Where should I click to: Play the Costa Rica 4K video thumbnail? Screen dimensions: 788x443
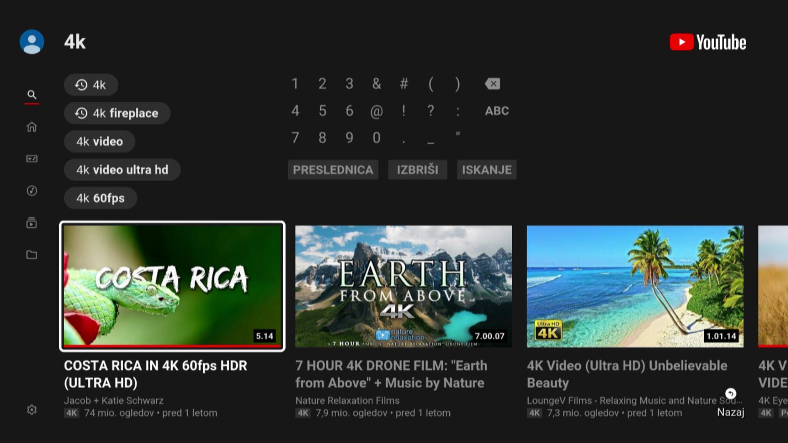172,286
